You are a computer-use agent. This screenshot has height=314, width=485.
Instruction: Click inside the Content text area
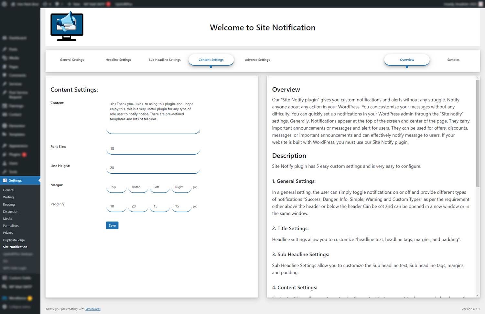click(x=153, y=116)
